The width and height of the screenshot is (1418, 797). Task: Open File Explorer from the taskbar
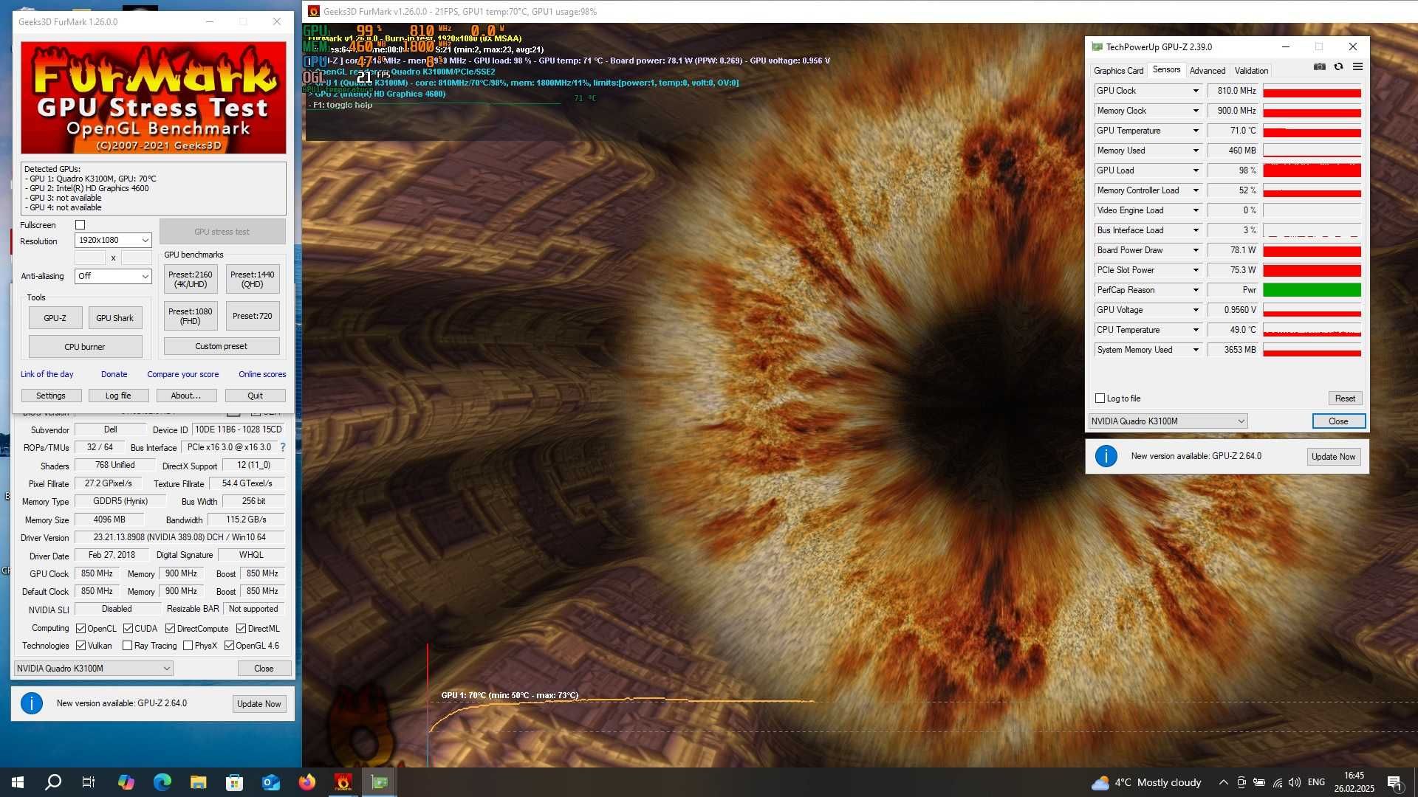coord(198,782)
